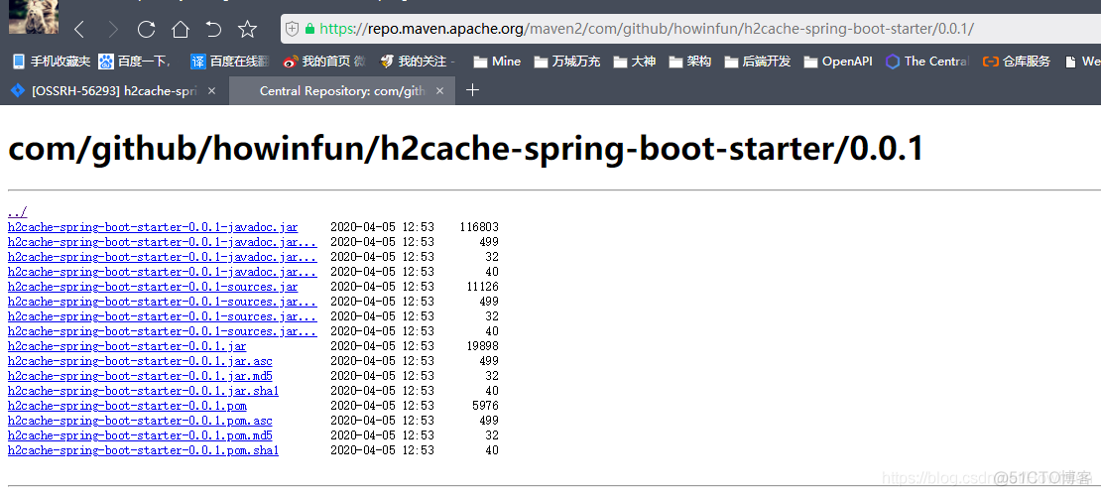Click the browser forward arrow
Image resolution: width=1101 pixels, height=496 pixels.
113,29
